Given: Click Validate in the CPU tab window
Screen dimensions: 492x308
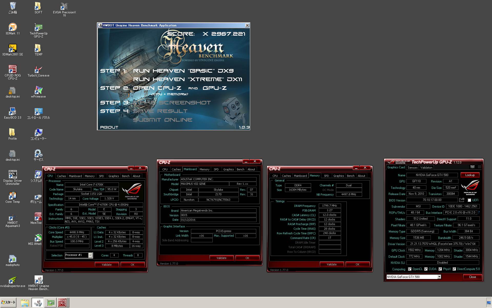Looking at the screenshot, I should coord(107,265).
